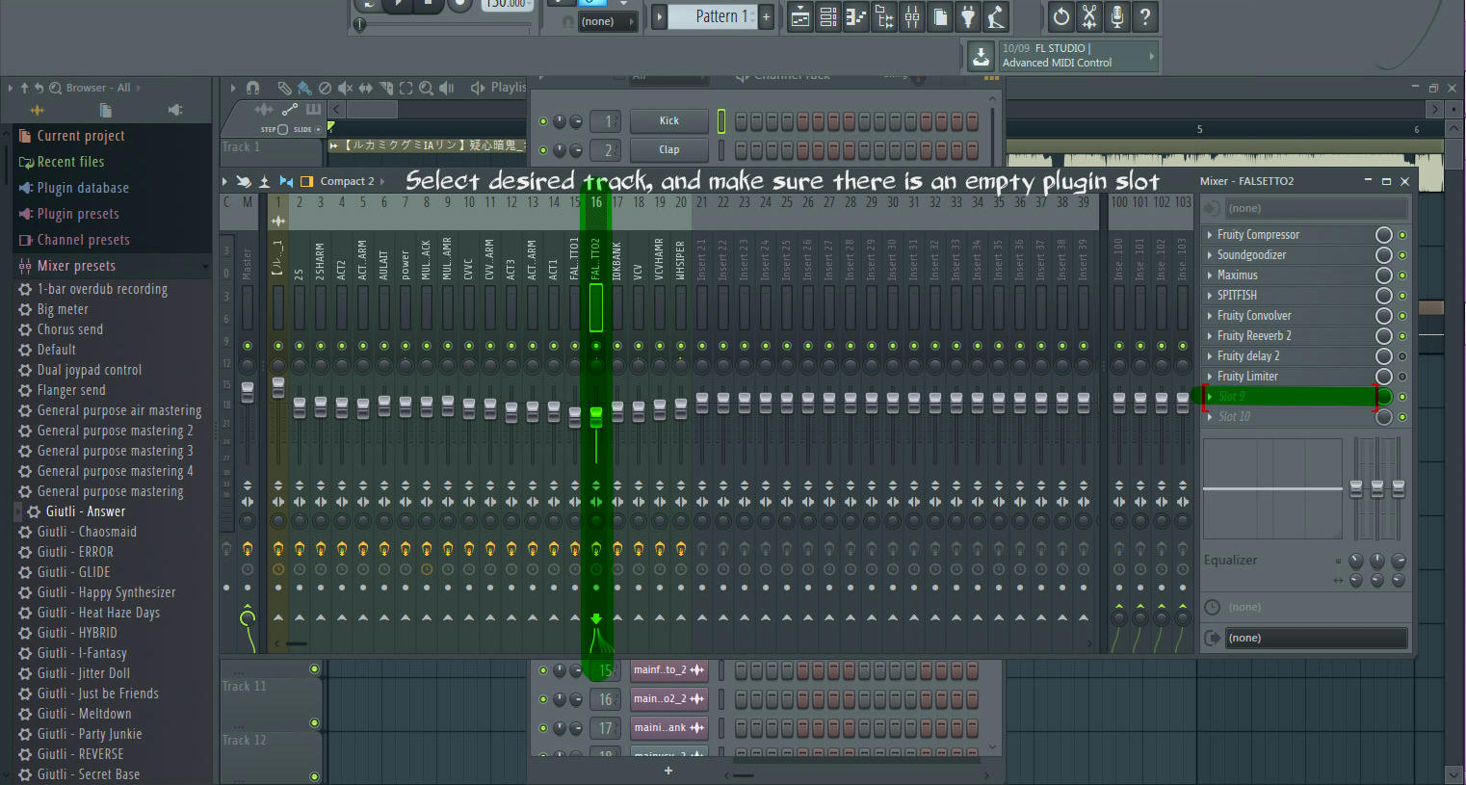Viewport: 1466px width, 785px height.
Task: Open Edison recording via the microphone icon
Action: [1117, 16]
